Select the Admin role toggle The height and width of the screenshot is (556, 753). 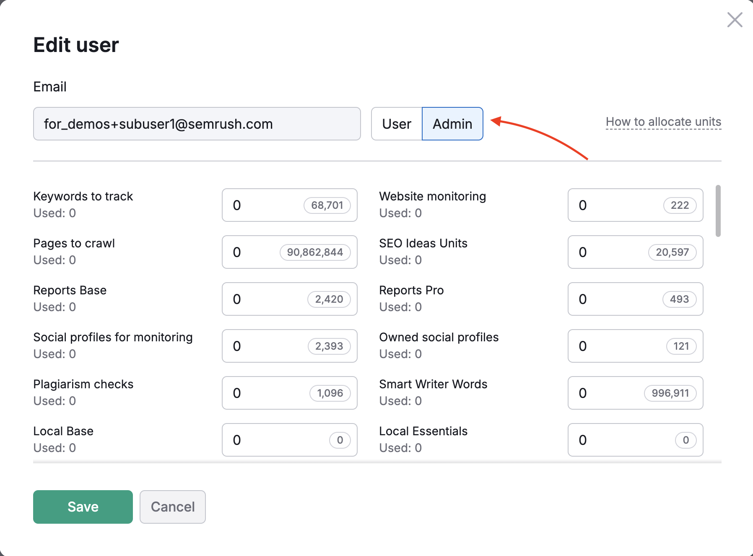coord(452,124)
